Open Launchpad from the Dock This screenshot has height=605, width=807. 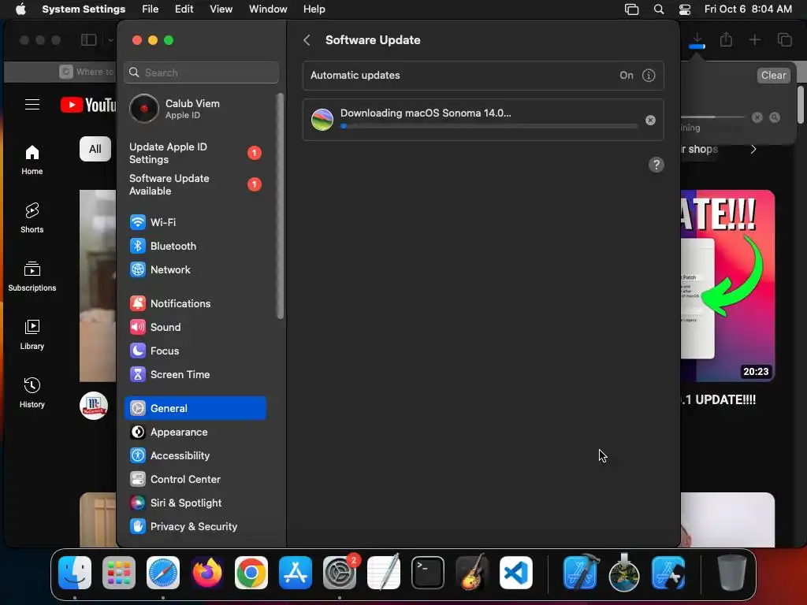119,573
